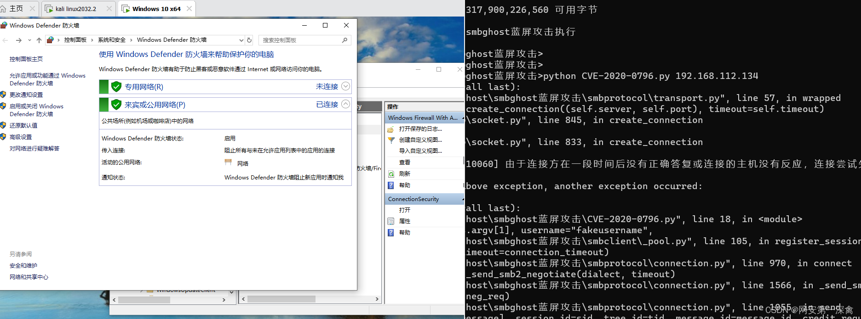The height and width of the screenshot is (319, 861).
Task: Click the up-level arrow icon
Action: tap(39, 40)
